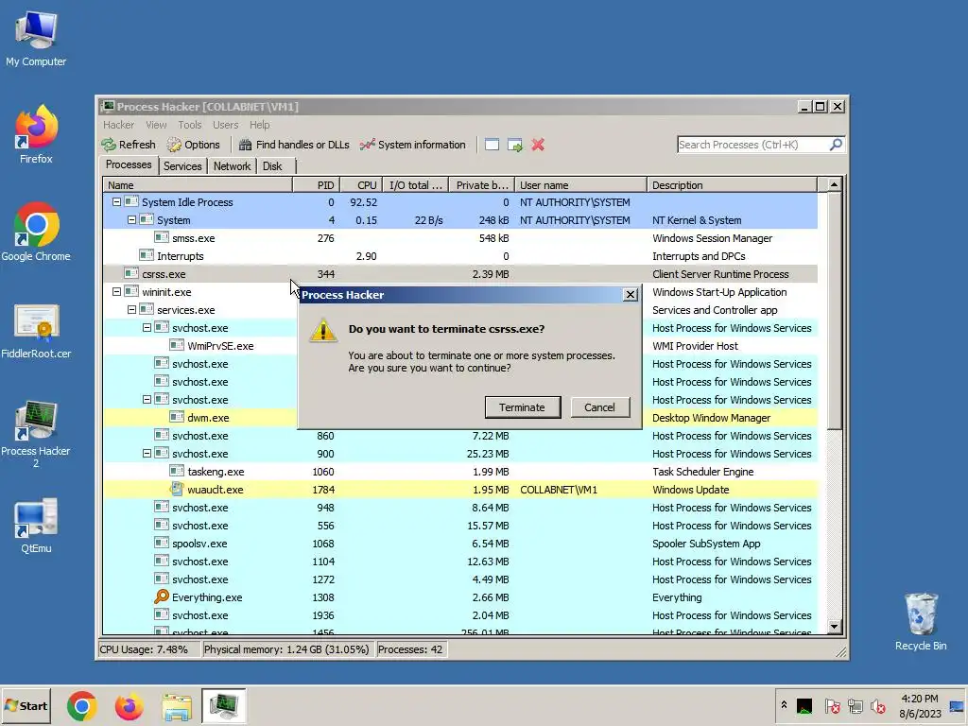Click the CPU Usage status bar entry
The image size is (968, 726).
tap(148, 649)
